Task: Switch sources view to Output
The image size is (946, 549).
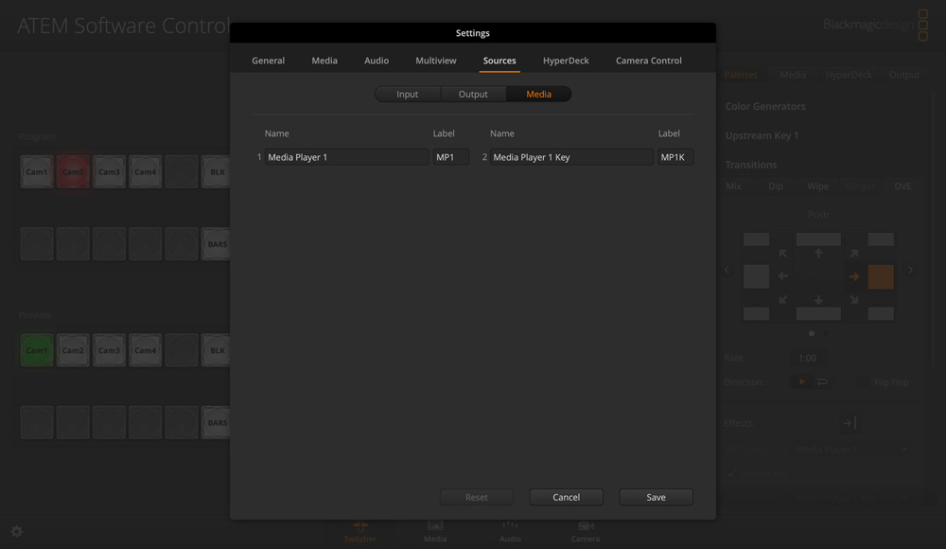Action: tap(473, 95)
